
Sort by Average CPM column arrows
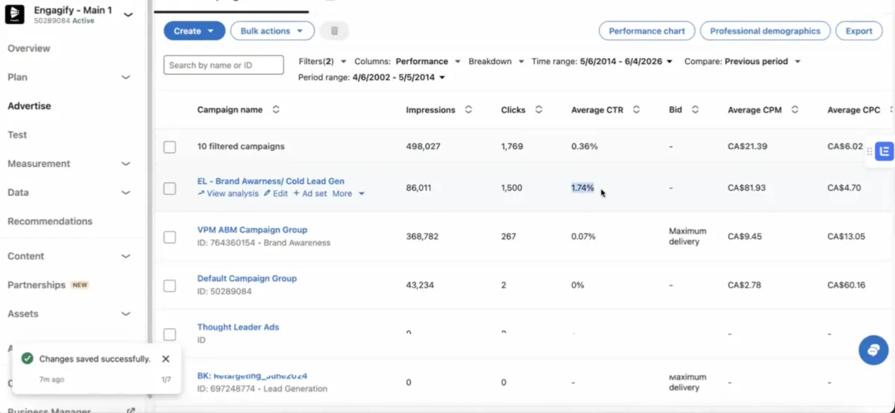pyautogui.click(x=795, y=110)
